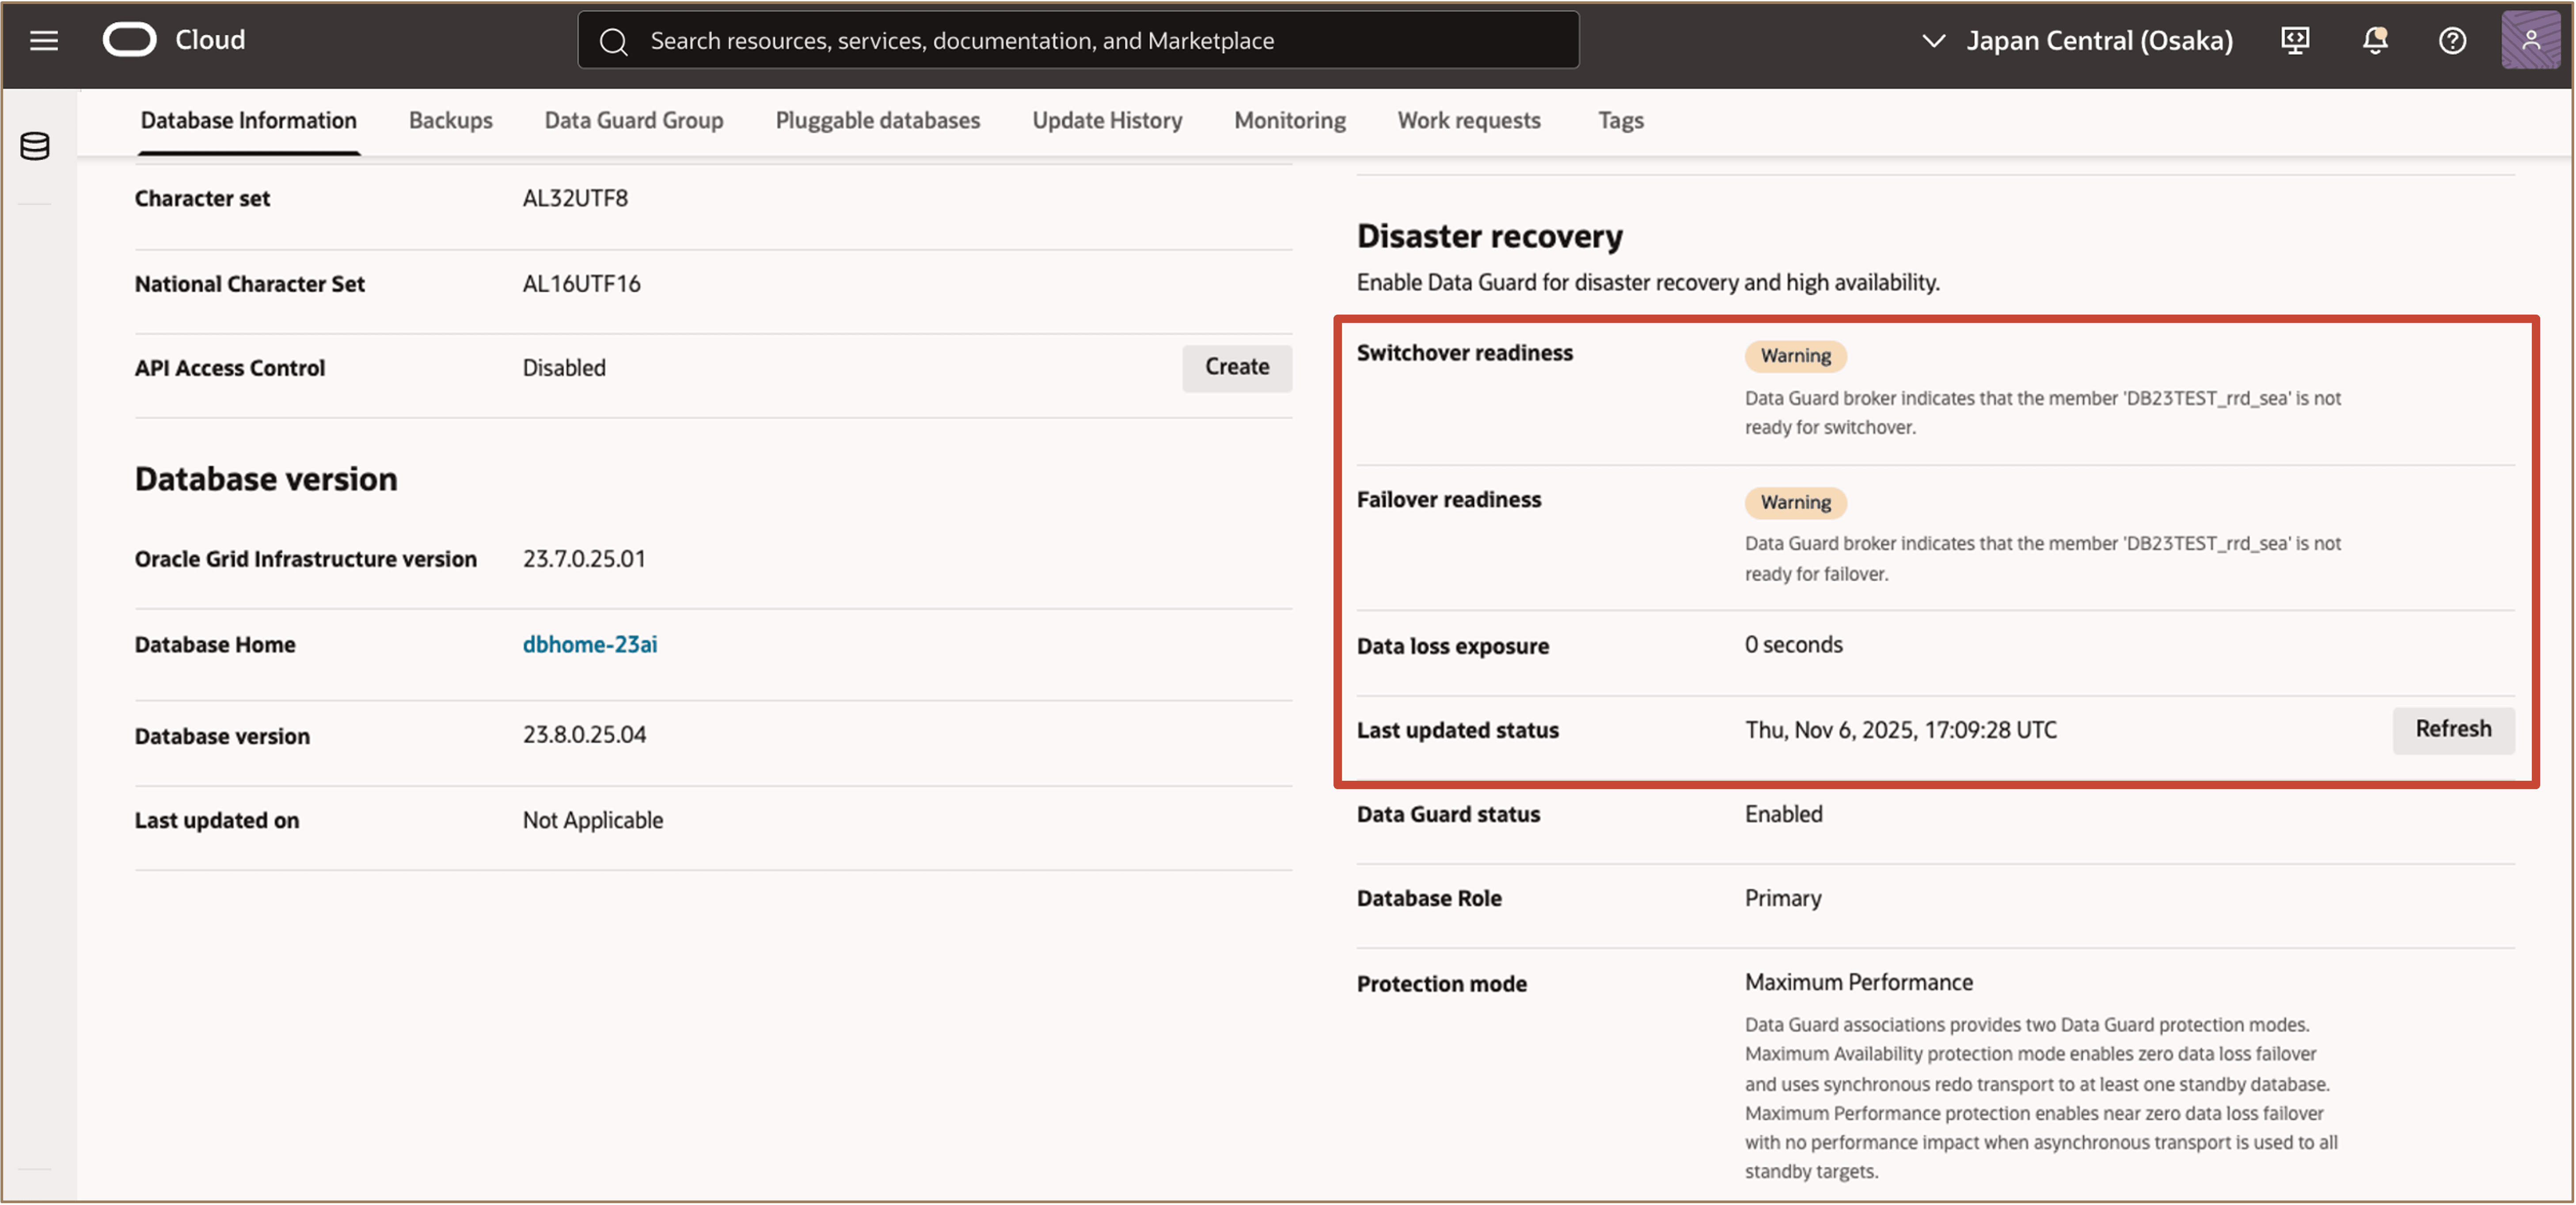Focus the resources and services search field
Viewport: 2576px width, 1205px height.
1100,41
